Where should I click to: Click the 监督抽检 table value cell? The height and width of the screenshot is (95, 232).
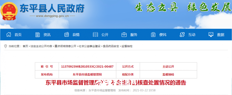(x=168, y=74)
